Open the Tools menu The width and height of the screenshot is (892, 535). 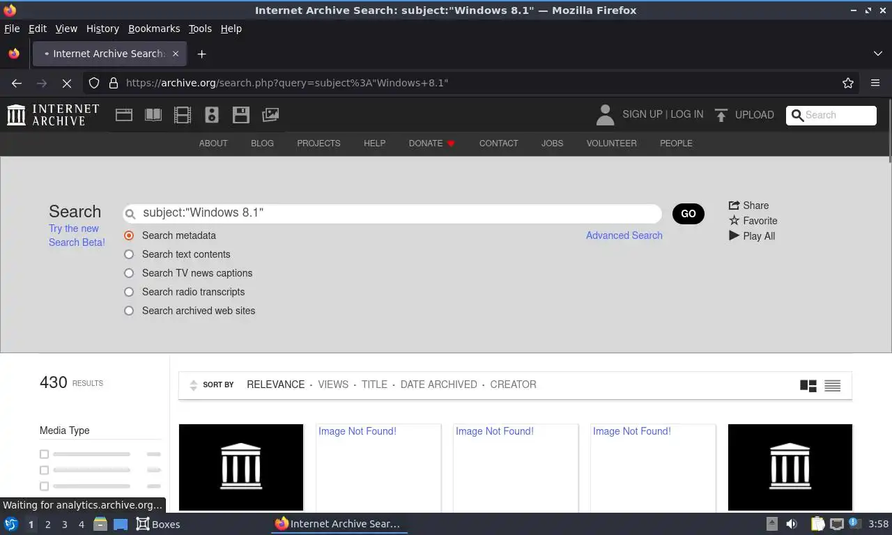coord(200,29)
